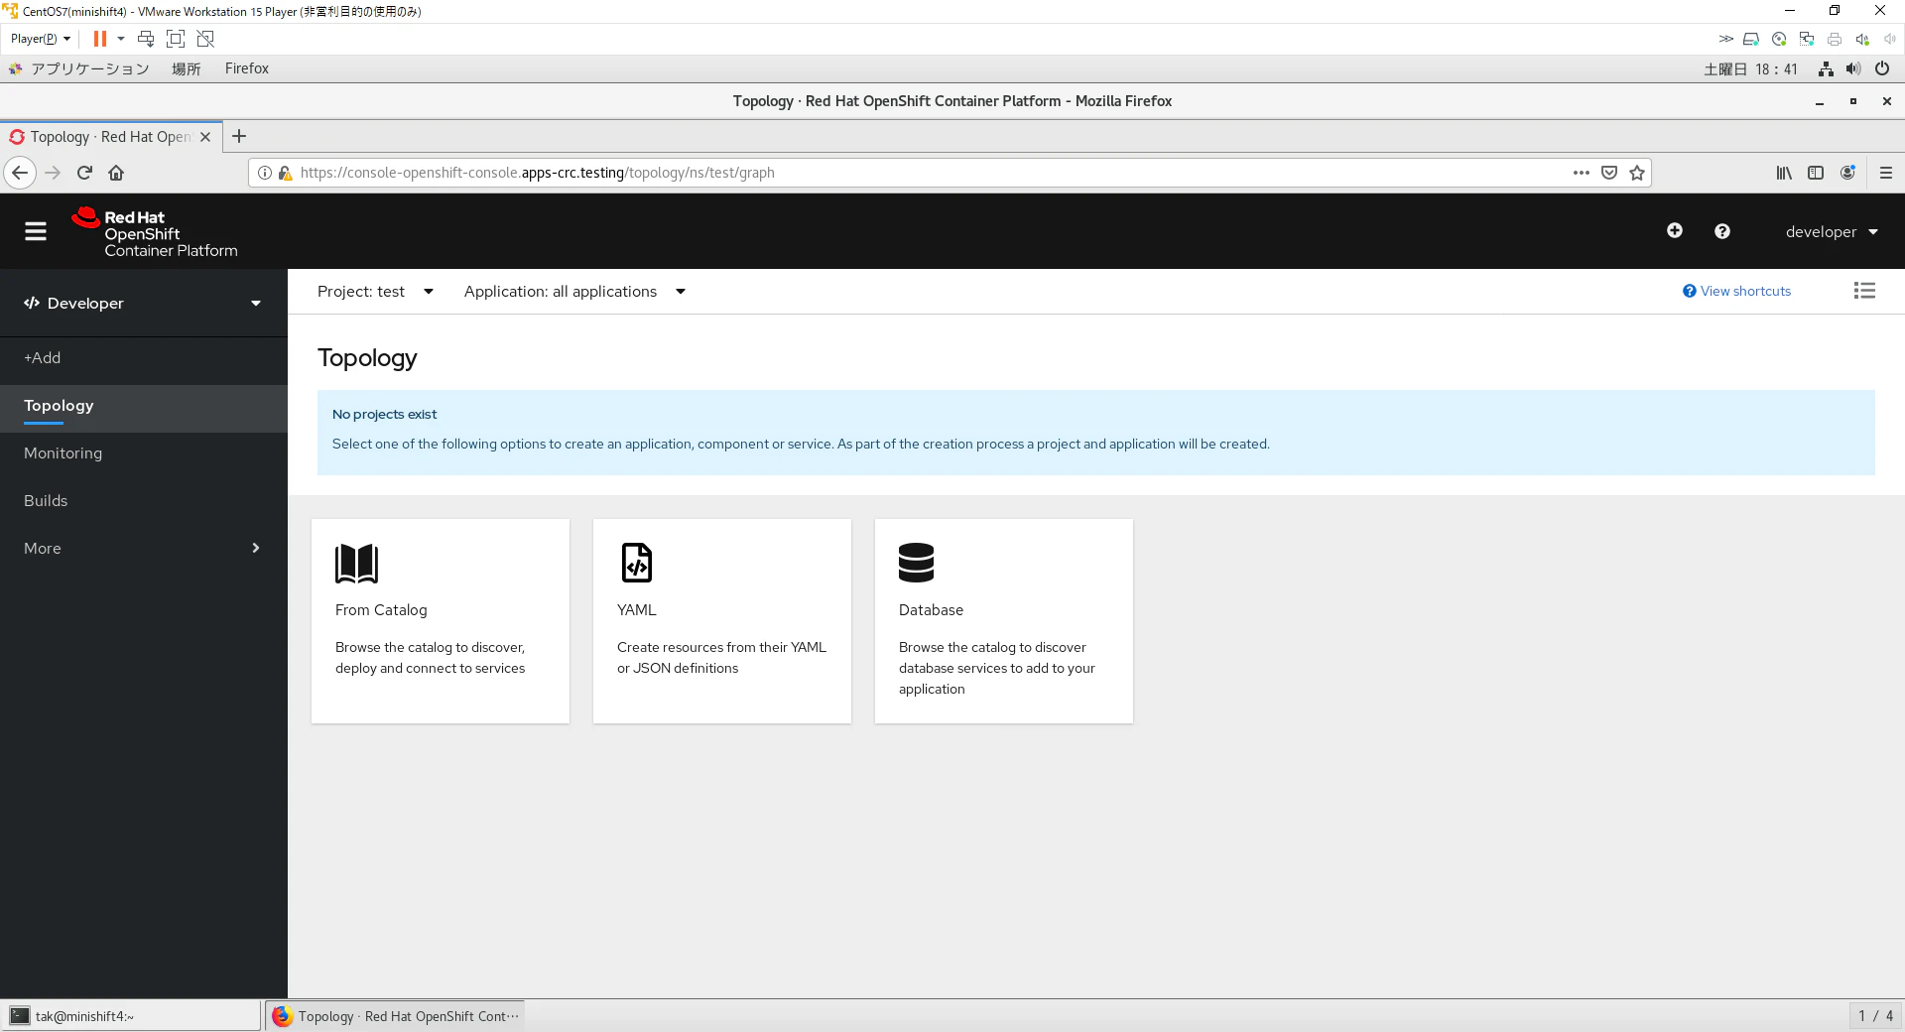
Task: Click the Red Hat OpenShift logo
Action: click(x=155, y=232)
